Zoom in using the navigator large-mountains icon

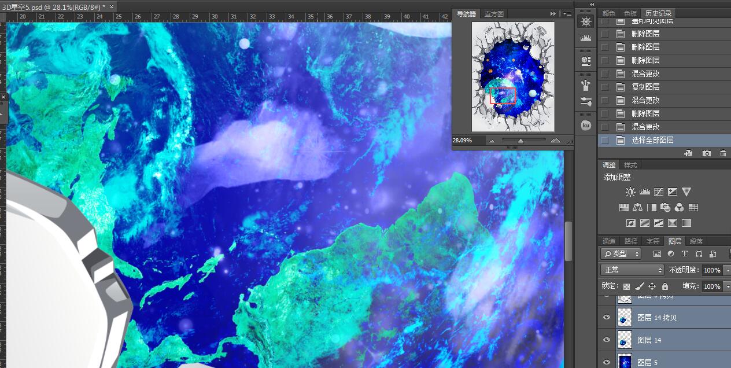(555, 141)
